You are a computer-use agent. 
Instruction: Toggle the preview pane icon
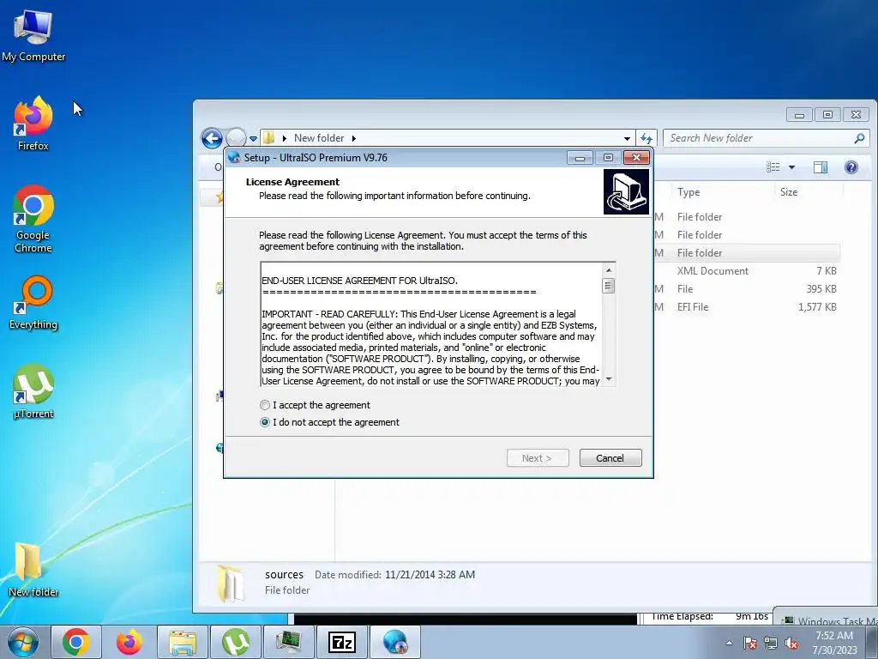tap(821, 167)
